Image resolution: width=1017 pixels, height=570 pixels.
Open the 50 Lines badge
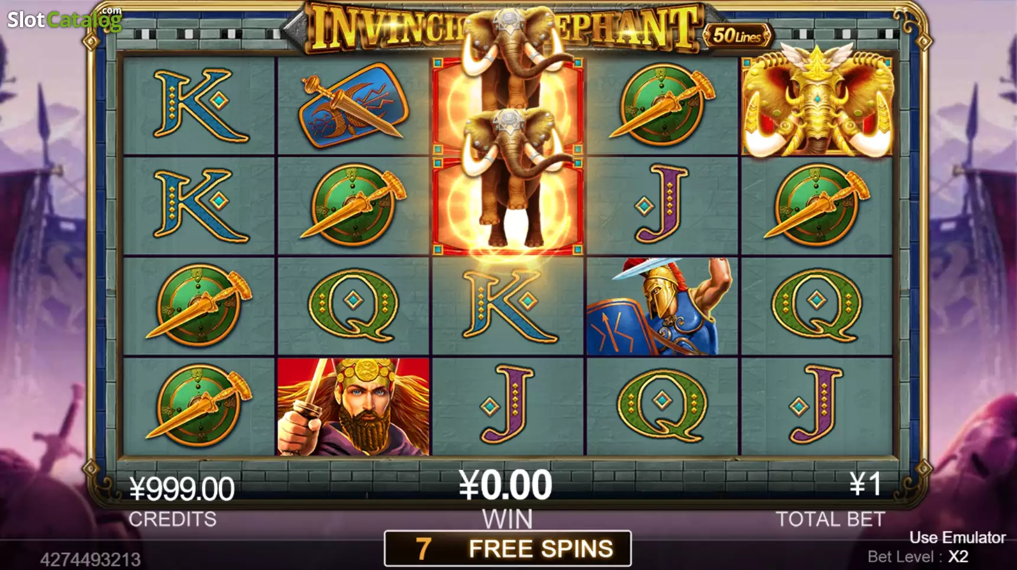coord(737,35)
